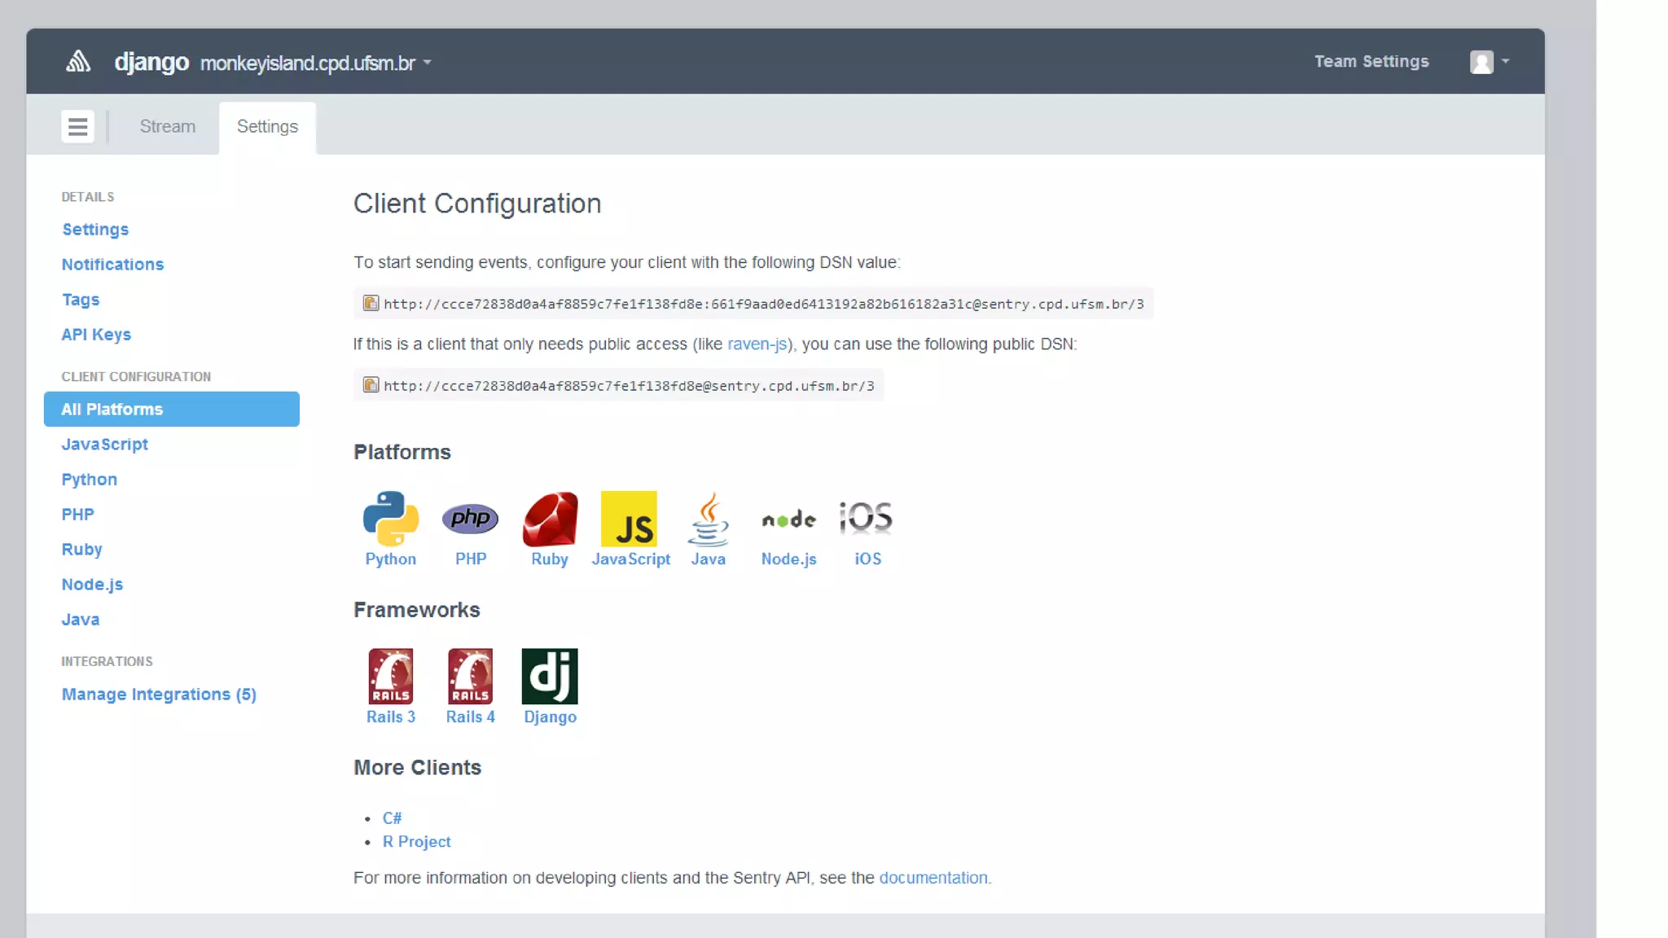Open Manage Integrations (5) sidebar link
The image size is (1668, 938).
pyautogui.click(x=159, y=695)
